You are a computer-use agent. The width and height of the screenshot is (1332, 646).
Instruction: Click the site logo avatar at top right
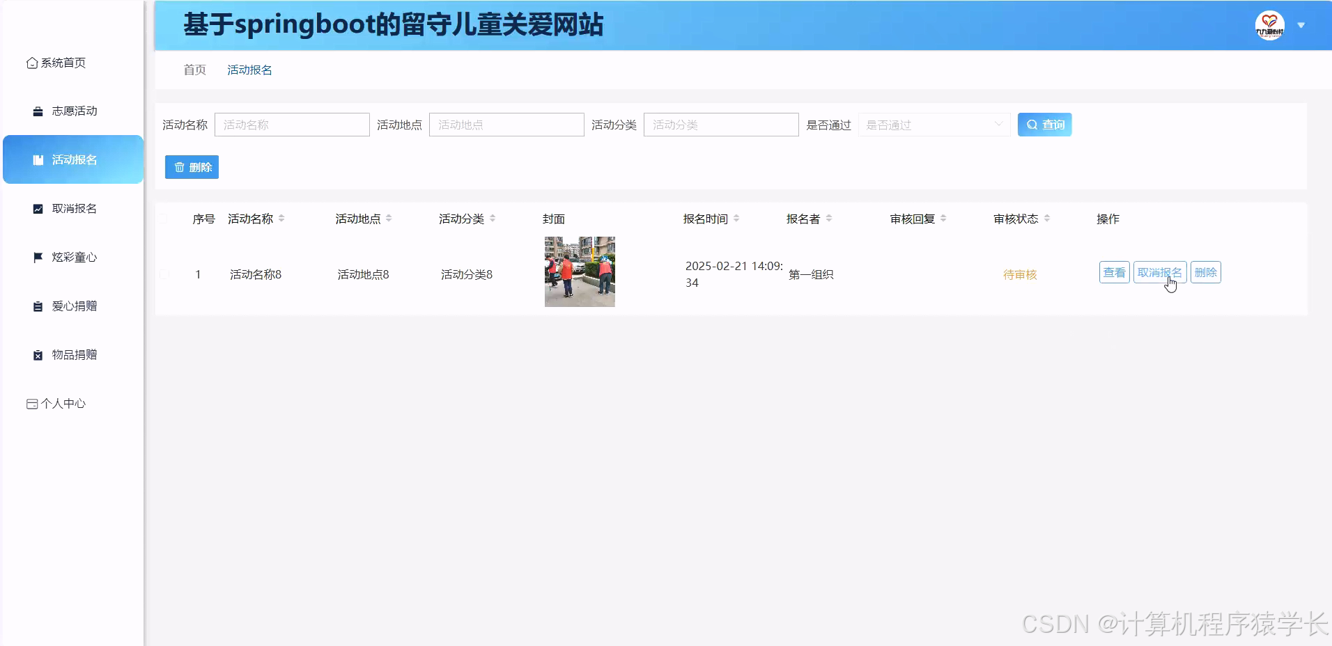1271,25
